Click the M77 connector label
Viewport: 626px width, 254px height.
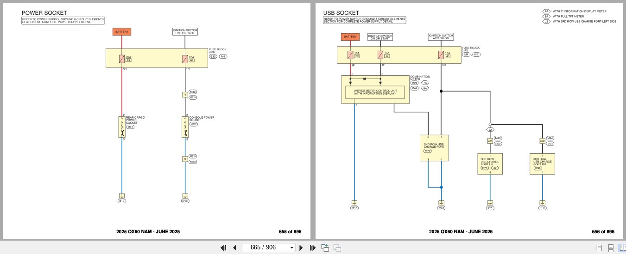click(428, 151)
